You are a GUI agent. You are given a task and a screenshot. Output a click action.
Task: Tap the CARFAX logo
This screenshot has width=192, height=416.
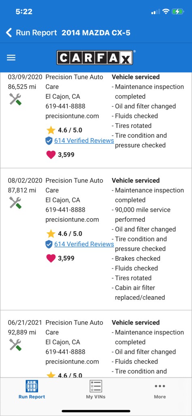(x=95, y=58)
